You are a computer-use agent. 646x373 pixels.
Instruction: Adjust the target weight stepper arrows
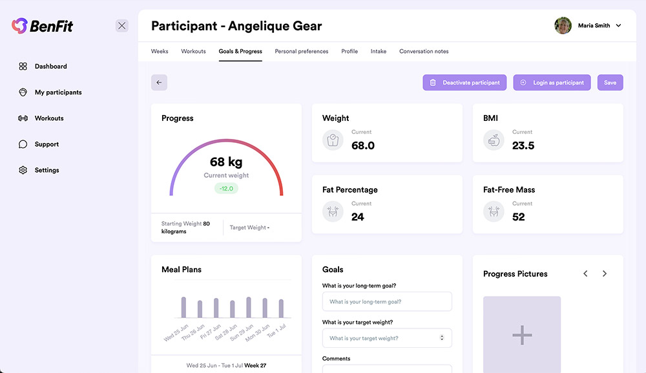(441, 338)
